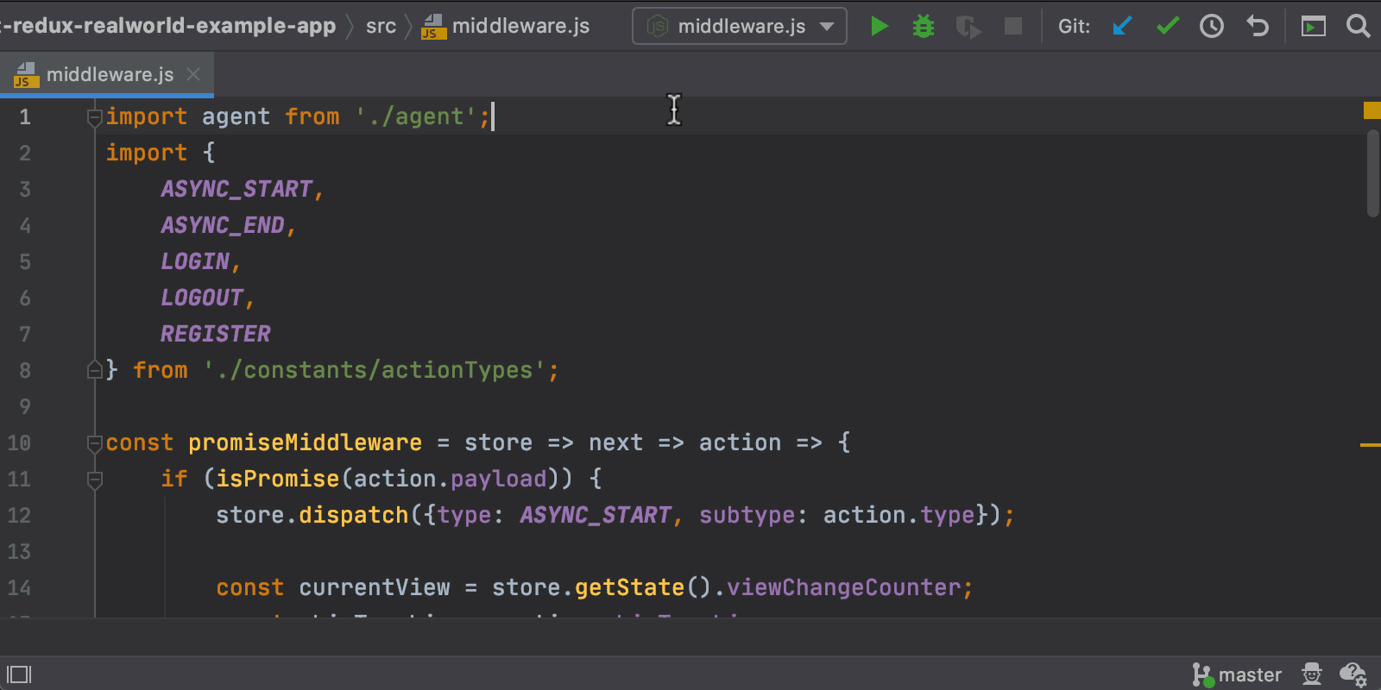Update project with the blue Git arrow
The image size is (1381, 690).
point(1122,27)
